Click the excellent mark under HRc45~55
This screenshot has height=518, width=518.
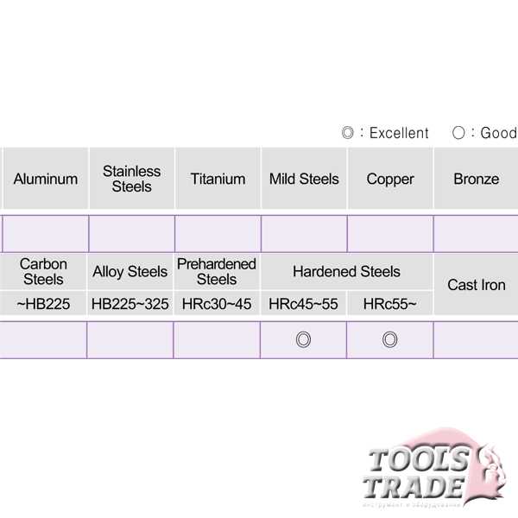[303, 339]
